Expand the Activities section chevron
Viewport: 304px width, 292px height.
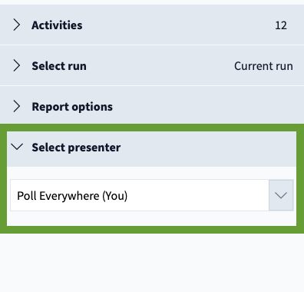(x=17, y=25)
